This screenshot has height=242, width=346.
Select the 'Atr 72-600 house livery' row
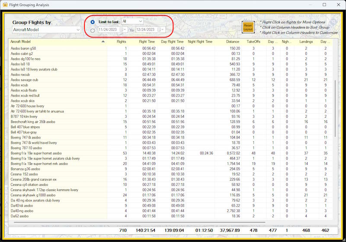point(170,106)
